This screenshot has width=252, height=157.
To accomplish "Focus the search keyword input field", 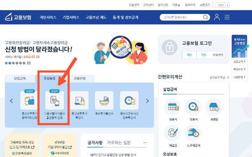I will 182,17.
